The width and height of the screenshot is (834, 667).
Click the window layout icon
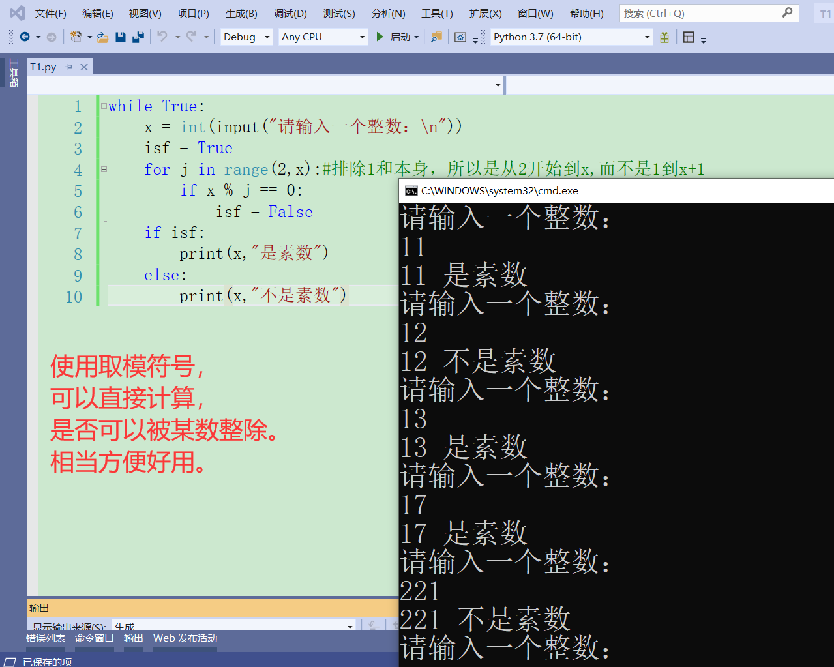[x=689, y=37]
